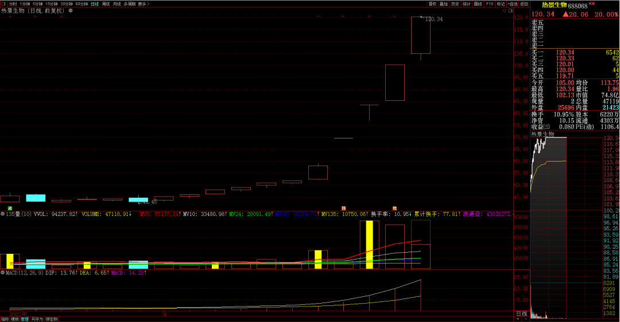The image size is (620, 322).
Task: Click the orange info marker below 70.00 candle
Action: (x=344, y=208)
